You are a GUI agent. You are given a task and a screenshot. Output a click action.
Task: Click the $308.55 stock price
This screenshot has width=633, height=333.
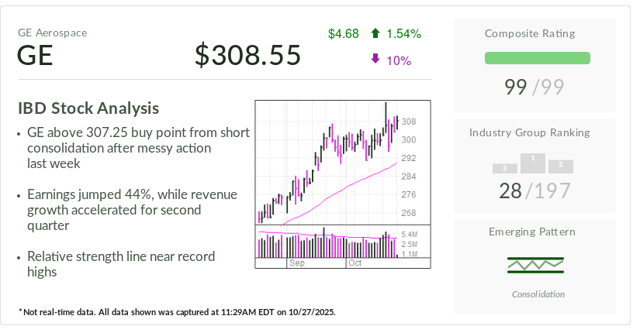click(x=247, y=55)
